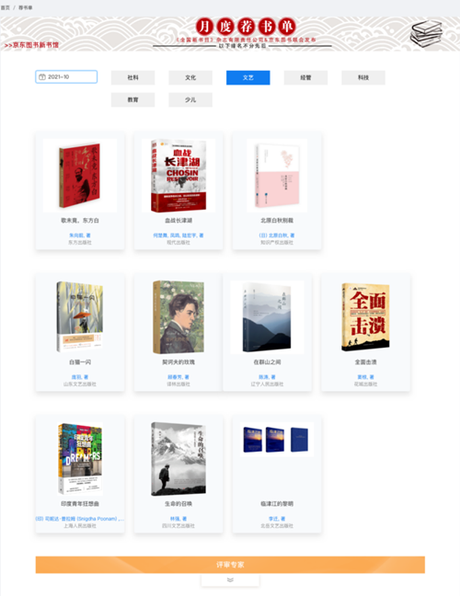
Task: Open the 2021-10 month picker
Action: point(66,76)
